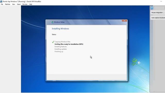Click 'Getting files ready for installation (60%)'
This screenshot has width=165, height=93.
click(69, 44)
